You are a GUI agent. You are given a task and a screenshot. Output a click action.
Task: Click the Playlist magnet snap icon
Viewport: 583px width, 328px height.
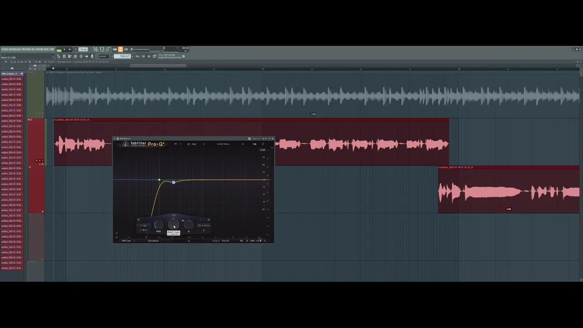pos(5,61)
